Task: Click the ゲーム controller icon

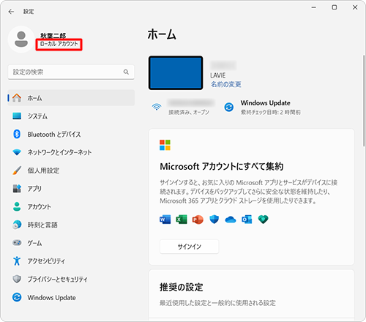Action: coord(17,243)
